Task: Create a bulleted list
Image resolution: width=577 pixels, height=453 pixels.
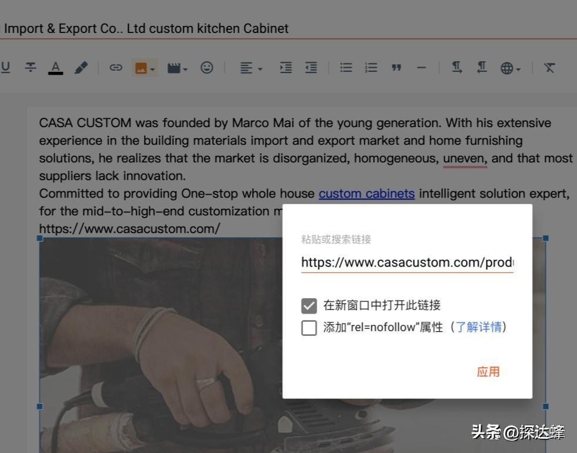Action: 345,67
